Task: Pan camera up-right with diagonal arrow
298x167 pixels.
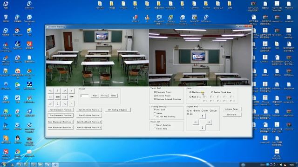Action: pos(65,91)
